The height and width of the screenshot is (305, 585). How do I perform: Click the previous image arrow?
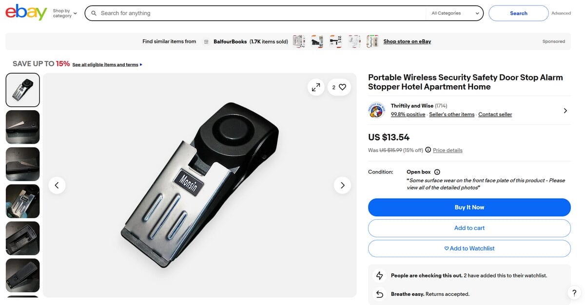(x=57, y=185)
